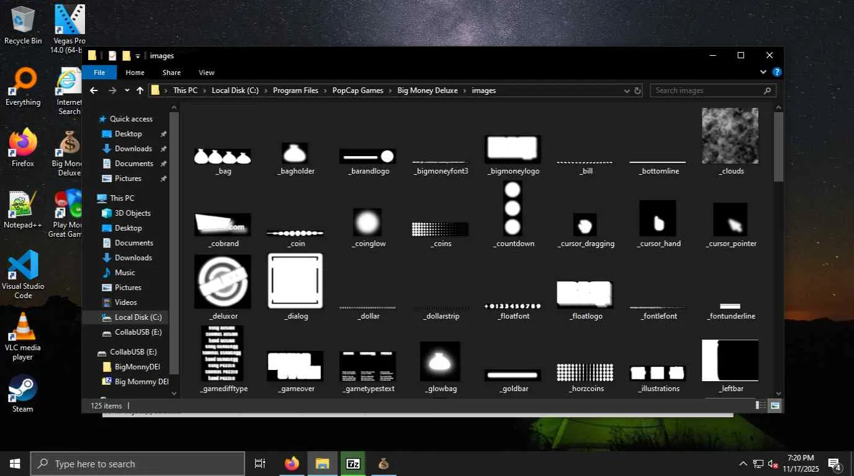This screenshot has height=476, width=854.
Task: Expand the ribbon with the chevron
Action: (x=764, y=73)
